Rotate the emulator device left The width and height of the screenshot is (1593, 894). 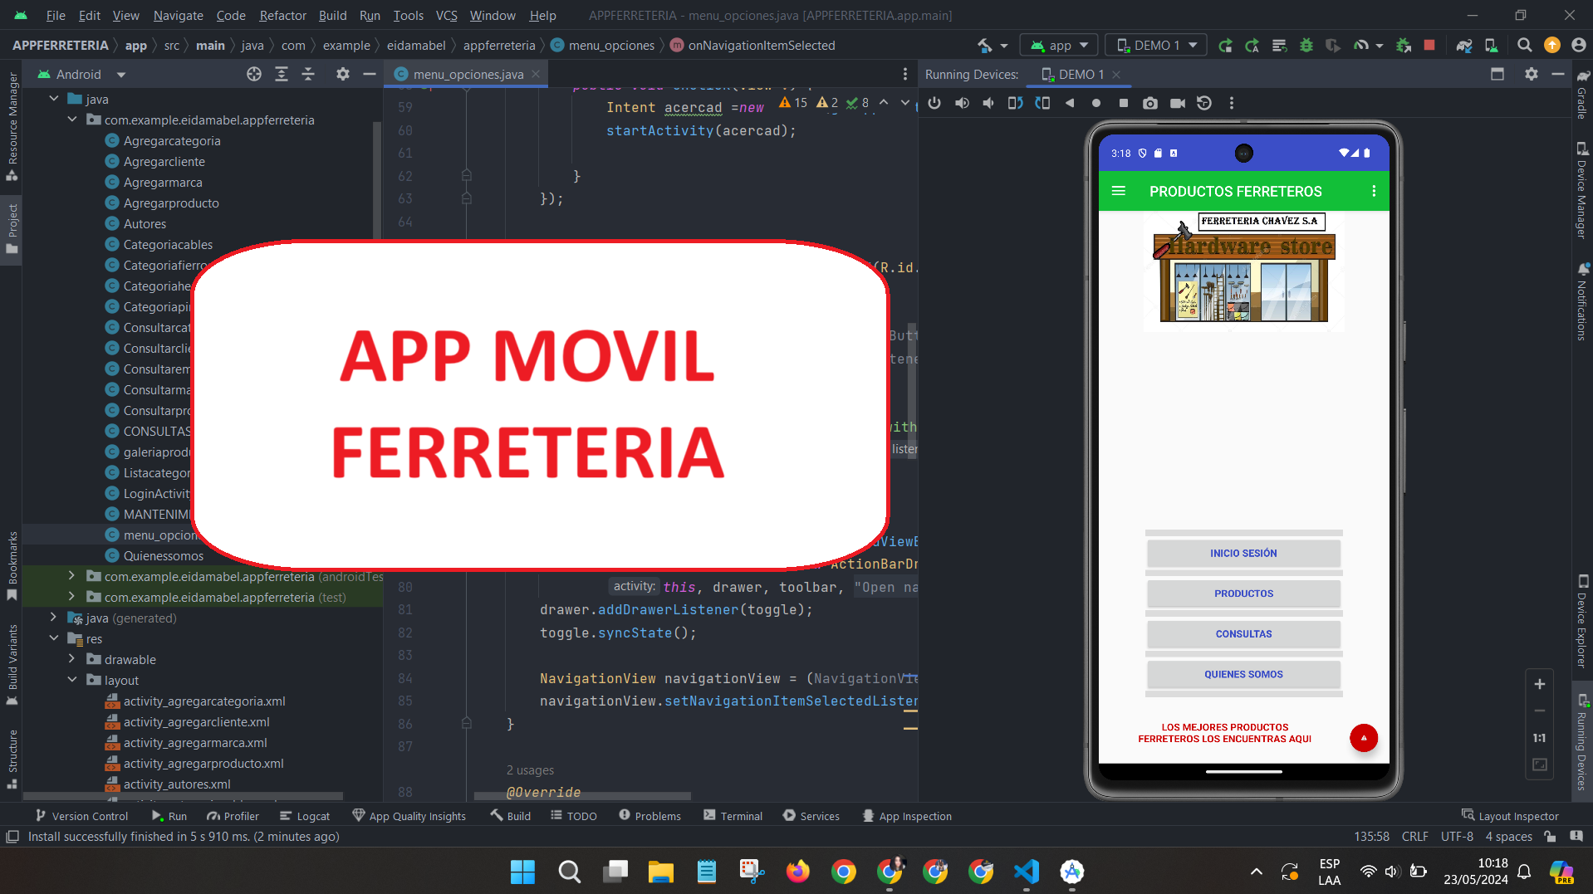click(1015, 103)
